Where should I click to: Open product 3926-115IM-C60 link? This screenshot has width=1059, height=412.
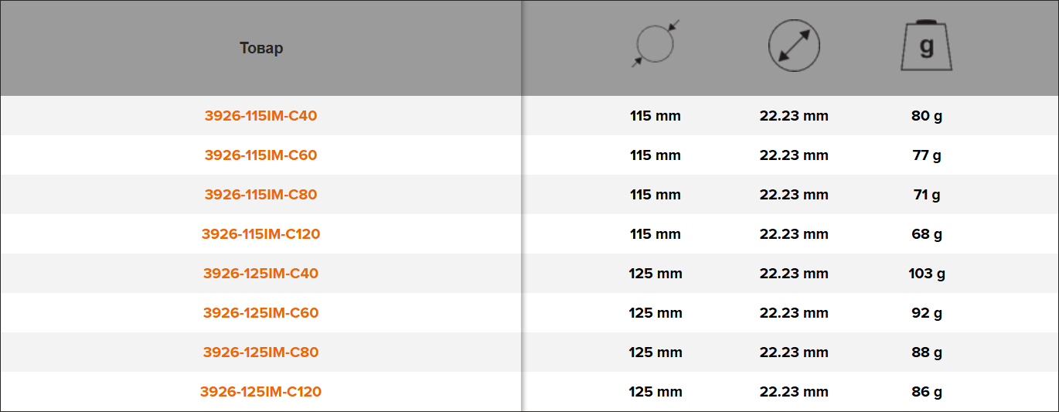(x=261, y=155)
